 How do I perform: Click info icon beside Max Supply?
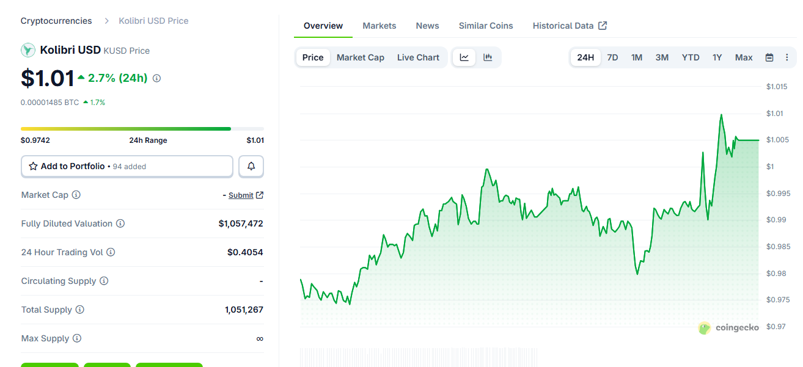[x=77, y=338]
